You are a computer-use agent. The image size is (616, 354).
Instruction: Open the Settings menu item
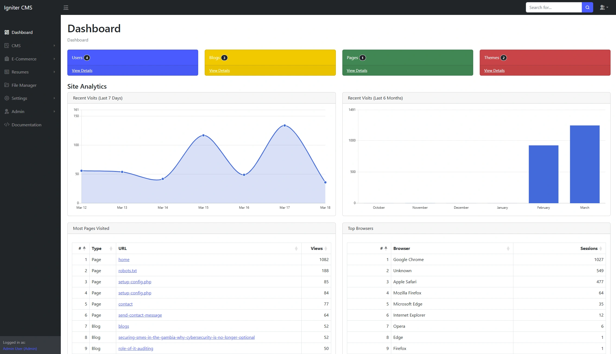pyautogui.click(x=19, y=98)
